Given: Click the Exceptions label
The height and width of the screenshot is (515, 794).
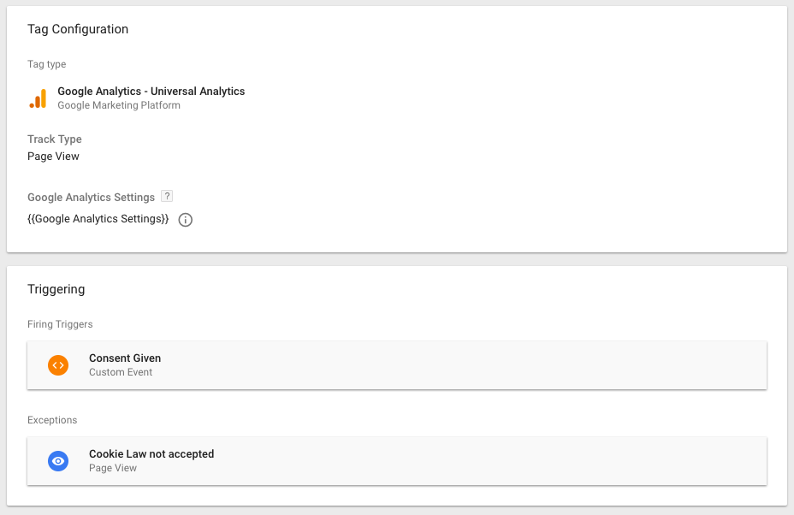Looking at the screenshot, I should 52,420.
